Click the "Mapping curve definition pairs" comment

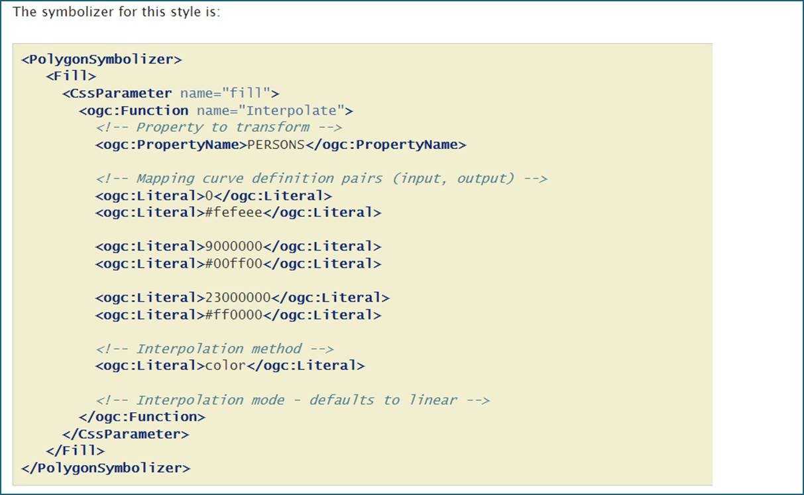[x=321, y=178]
